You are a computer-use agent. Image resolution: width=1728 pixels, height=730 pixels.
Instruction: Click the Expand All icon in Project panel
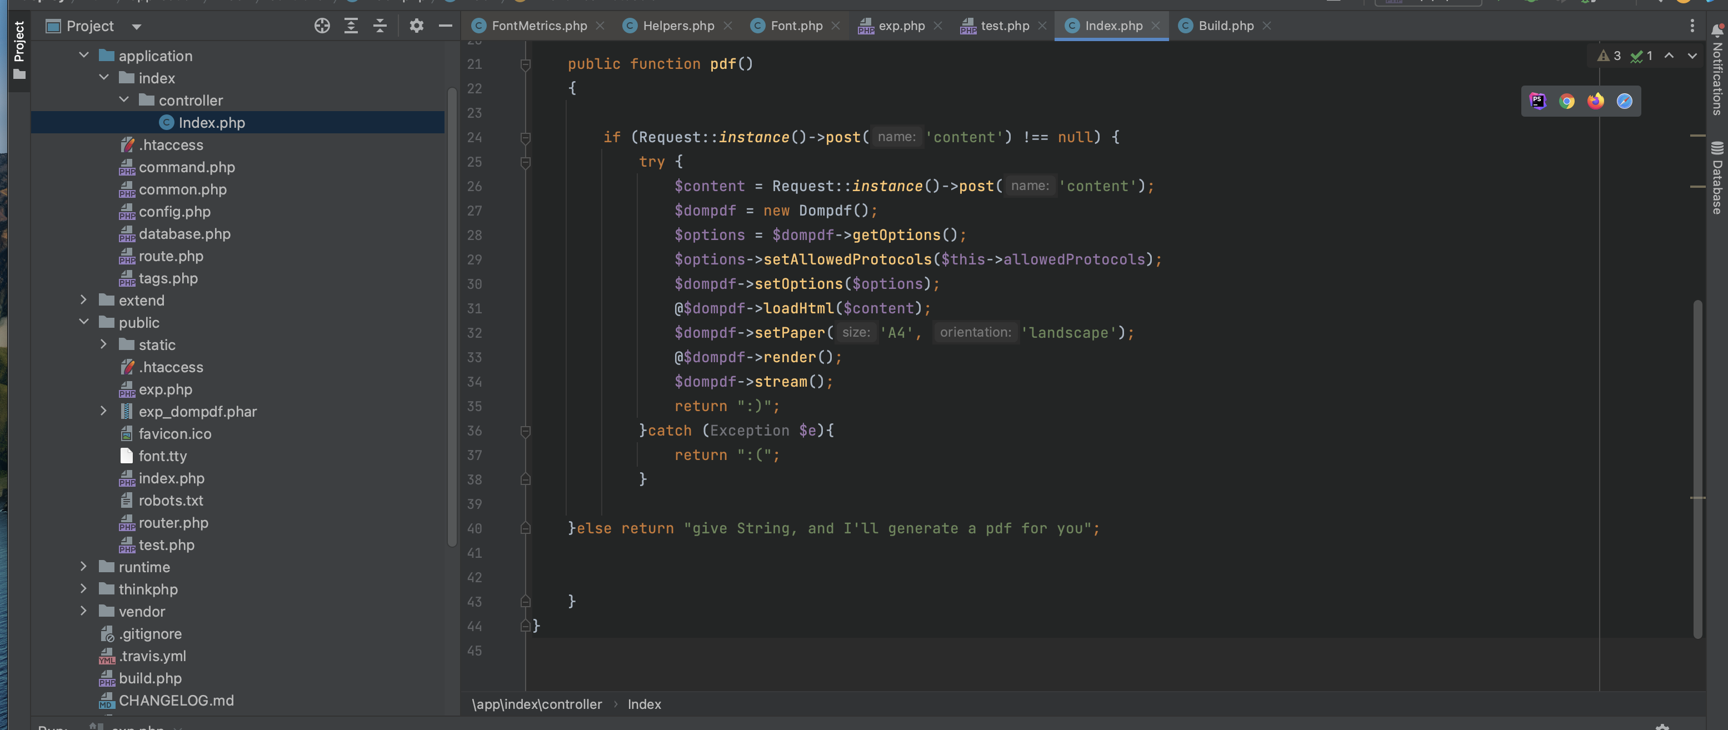point(351,26)
